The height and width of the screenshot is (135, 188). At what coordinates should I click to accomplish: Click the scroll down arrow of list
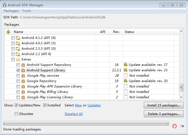[181, 97]
